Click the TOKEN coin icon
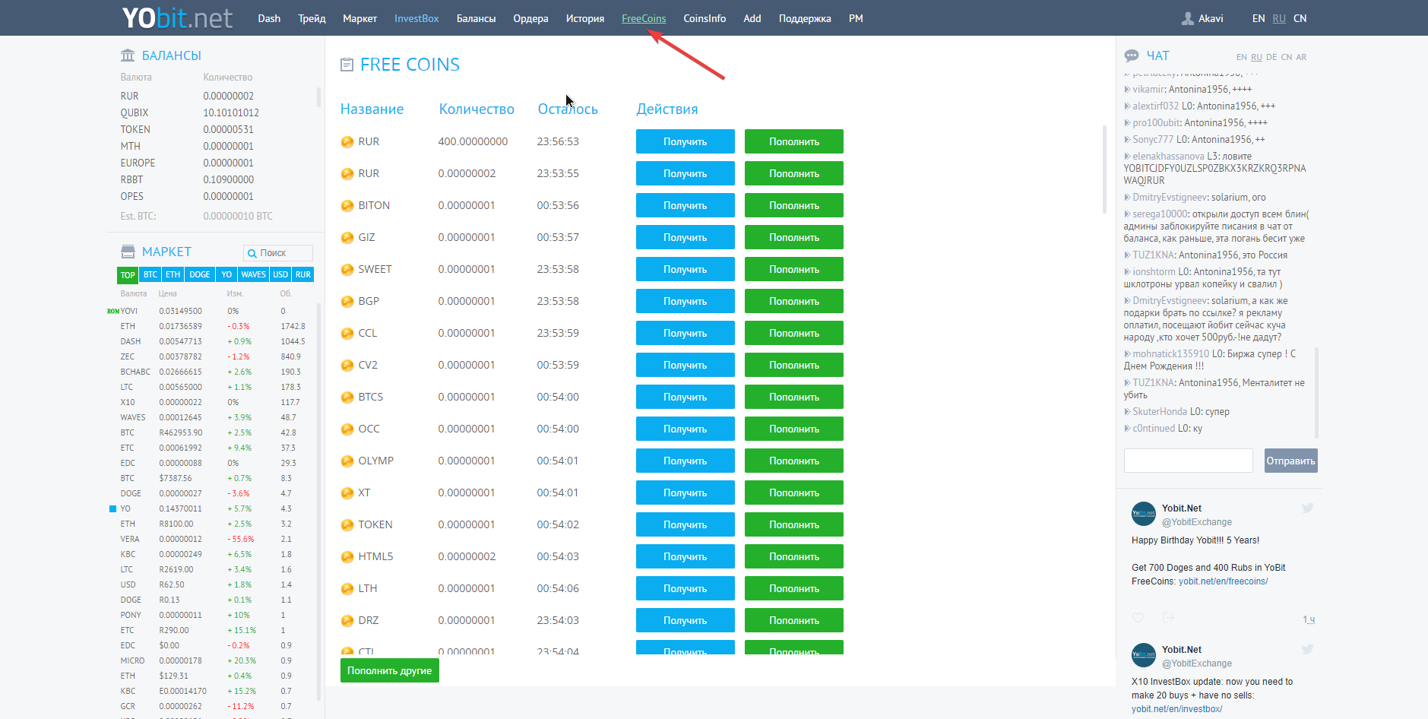The height and width of the screenshot is (719, 1428). (x=347, y=524)
